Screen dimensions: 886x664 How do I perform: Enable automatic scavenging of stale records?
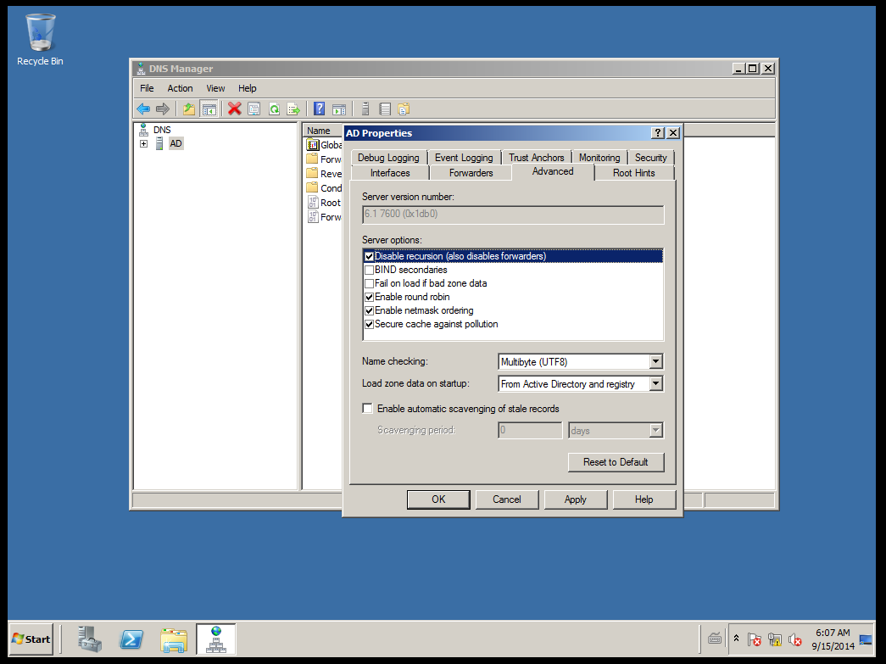pos(368,408)
